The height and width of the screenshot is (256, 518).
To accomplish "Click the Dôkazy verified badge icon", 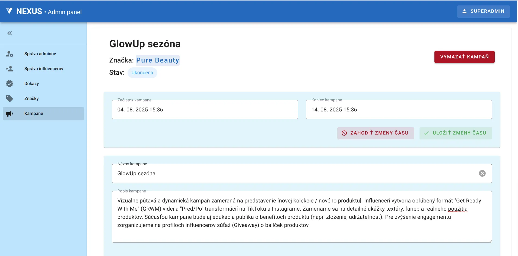I will tap(9, 84).
